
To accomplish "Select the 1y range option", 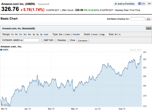I will (34, 34).
